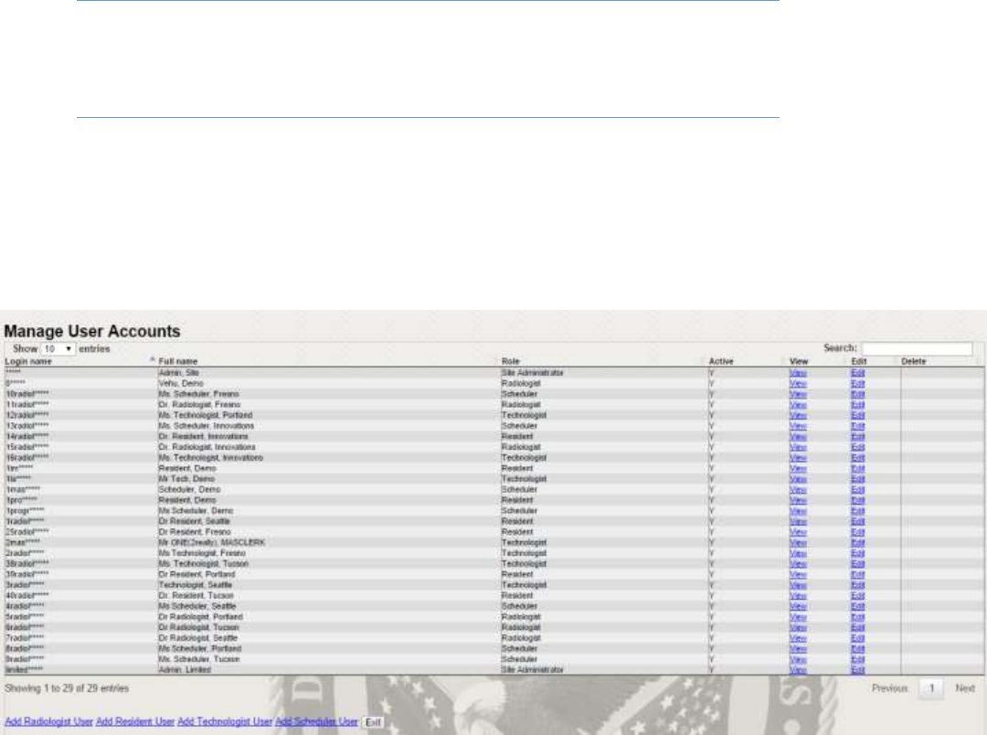This screenshot has width=987, height=735.
Task: View the MASCLERK user account
Action: 798,543
